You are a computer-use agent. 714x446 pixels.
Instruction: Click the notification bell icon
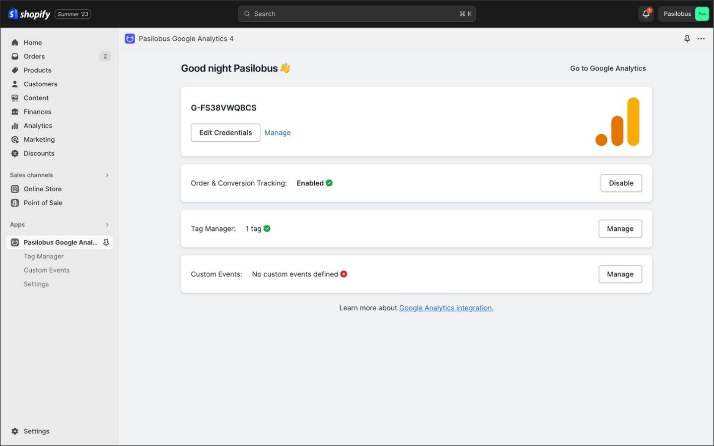click(x=645, y=14)
